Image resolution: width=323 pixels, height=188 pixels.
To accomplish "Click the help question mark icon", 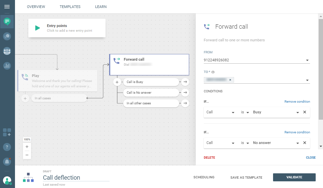I will (7, 147).
